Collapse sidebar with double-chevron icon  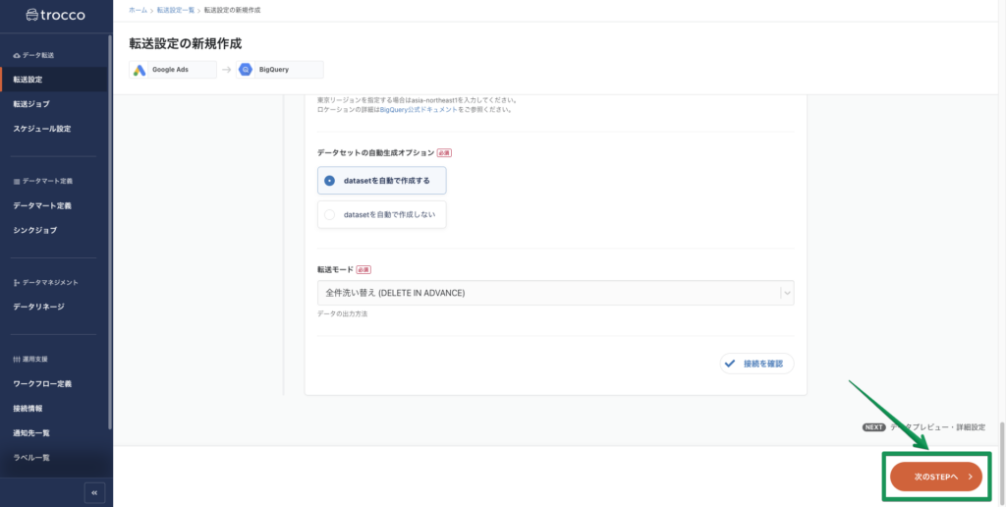[x=94, y=492]
